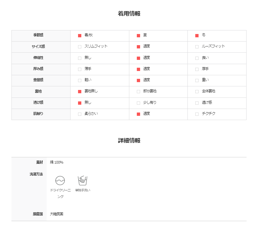Image resolution: width=257 pixels, height=229 pixels.
Task: Click the 素材 label
Action: (x=40, y=162)
